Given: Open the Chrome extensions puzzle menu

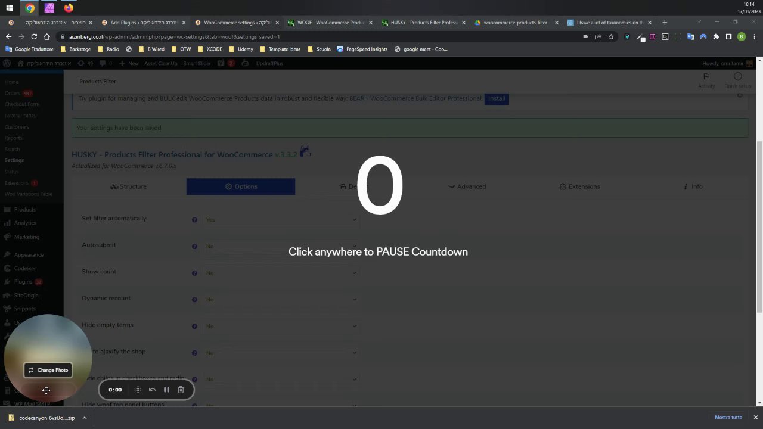Looking at the screenshot, I should (716, 36).
